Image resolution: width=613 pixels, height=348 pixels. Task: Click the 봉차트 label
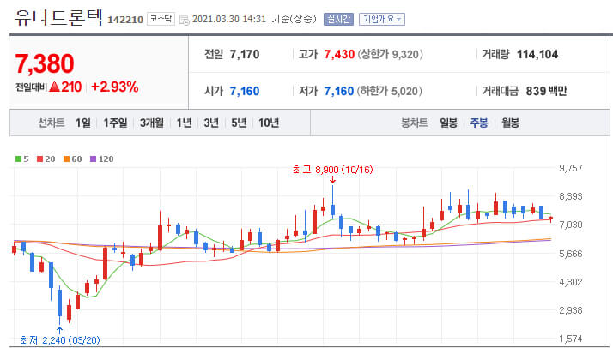(414, 123)
